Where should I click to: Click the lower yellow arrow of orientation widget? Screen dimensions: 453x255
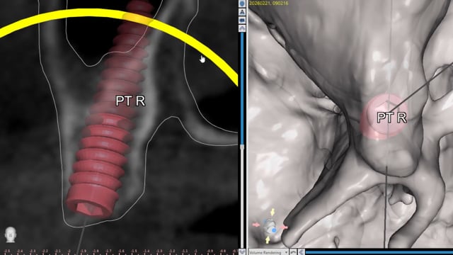(x=268, y=239)
